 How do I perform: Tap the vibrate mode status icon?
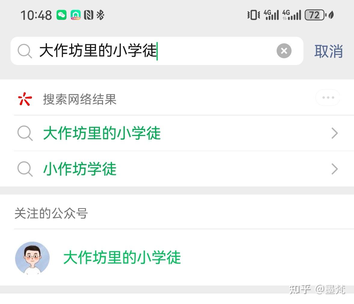pyautogui.click(x=254, y=15)
